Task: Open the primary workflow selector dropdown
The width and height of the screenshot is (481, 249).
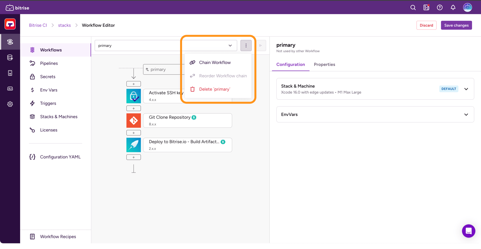Action: [x=166, y=46]
